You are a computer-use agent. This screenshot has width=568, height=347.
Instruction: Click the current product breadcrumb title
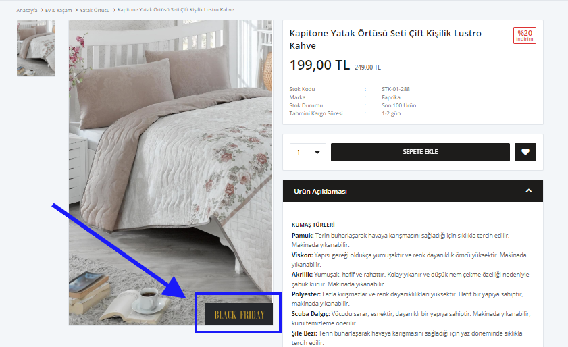pos(176,10)
